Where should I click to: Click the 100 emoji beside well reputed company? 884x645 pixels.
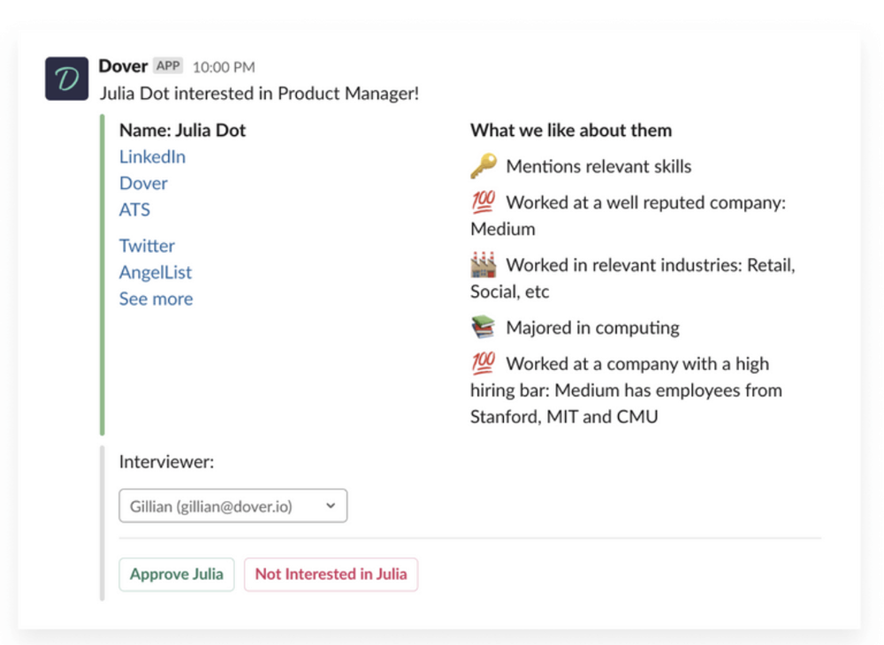(x=484, y=202)
